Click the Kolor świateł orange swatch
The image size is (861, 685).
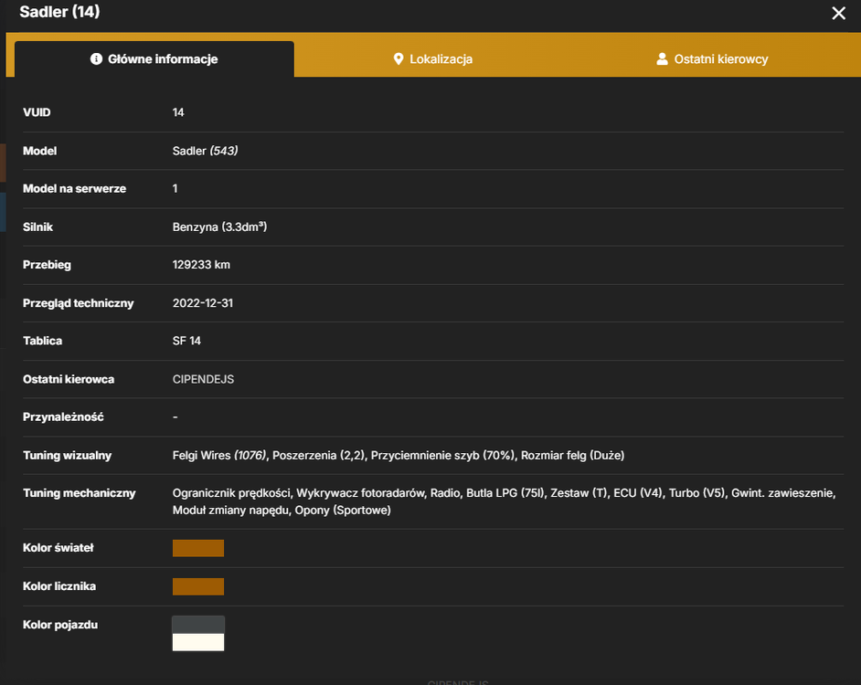pos(198,548)
